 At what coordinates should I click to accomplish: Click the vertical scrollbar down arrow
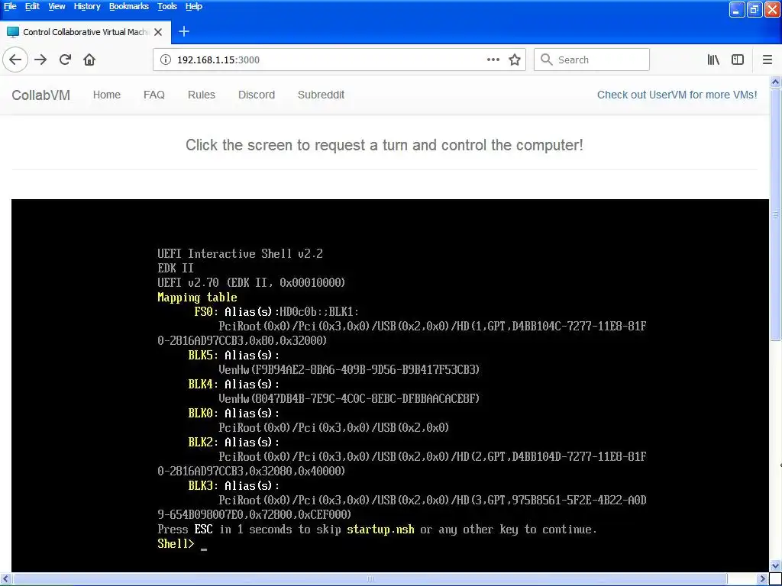[776, 565]
